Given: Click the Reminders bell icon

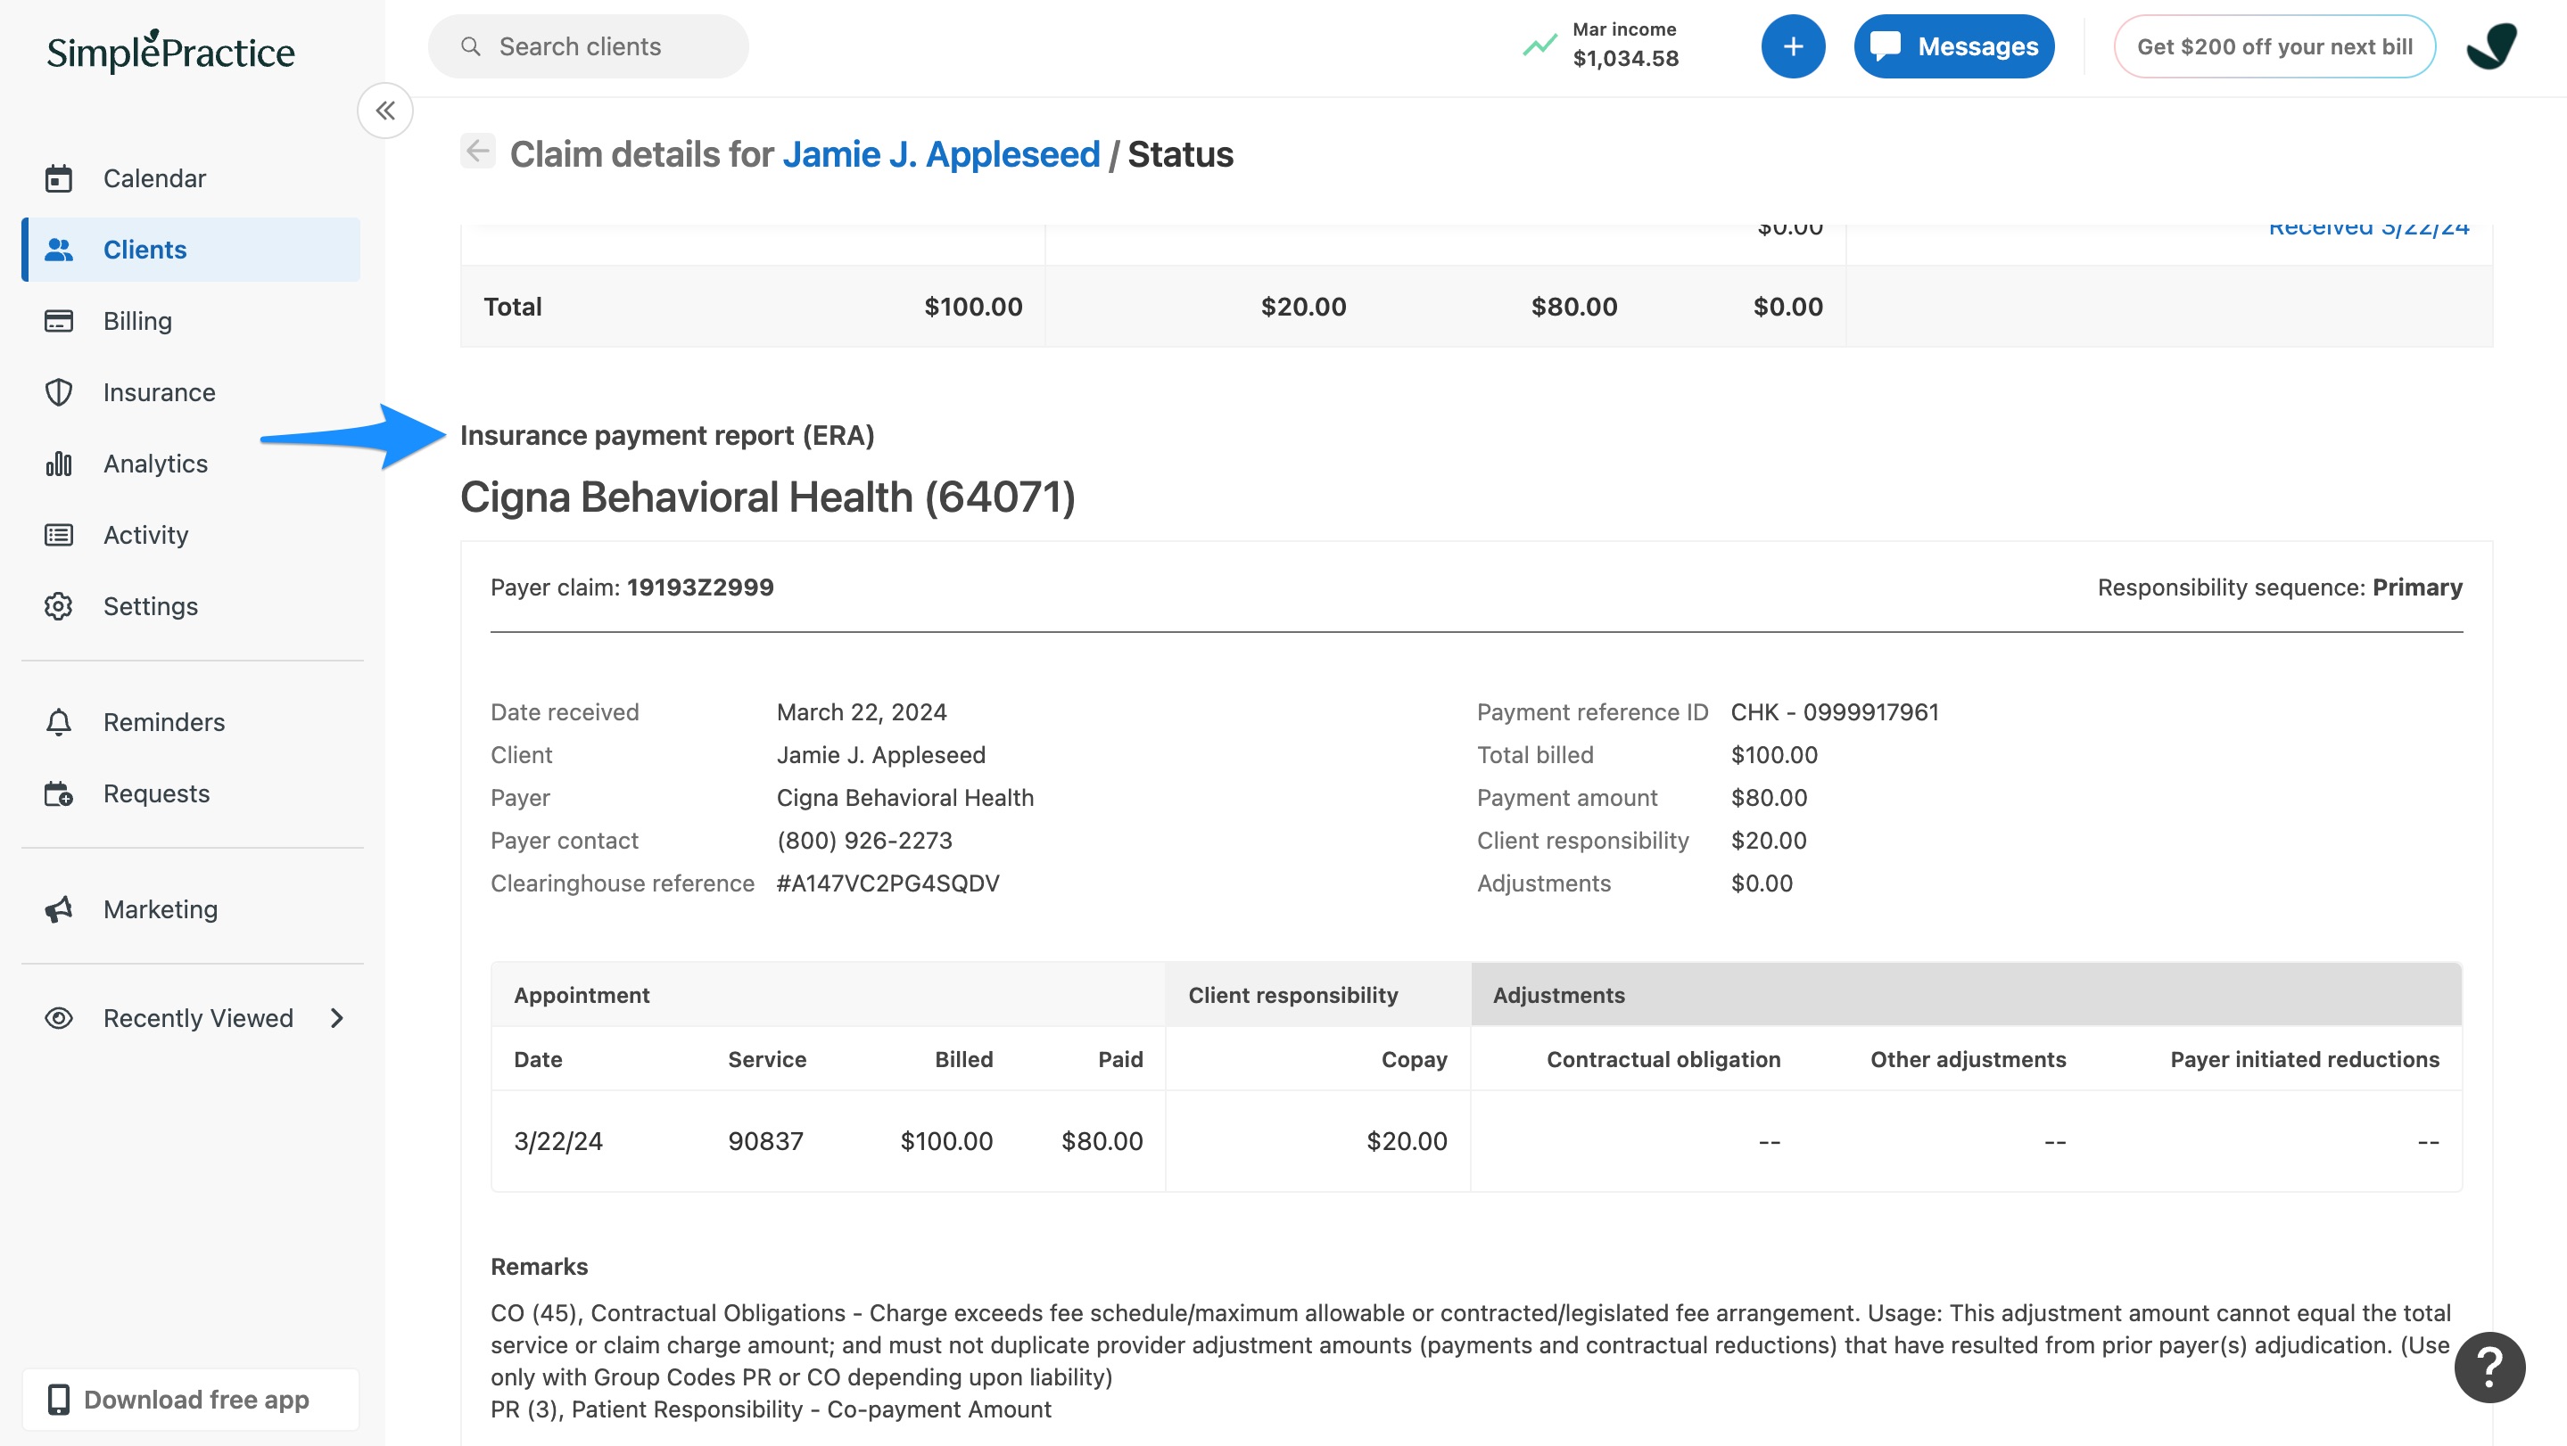Looking at the screenshot, I should 59,722.
